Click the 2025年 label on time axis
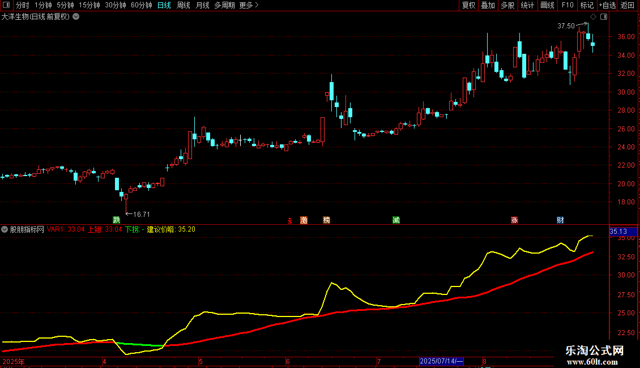 (14, 361)
